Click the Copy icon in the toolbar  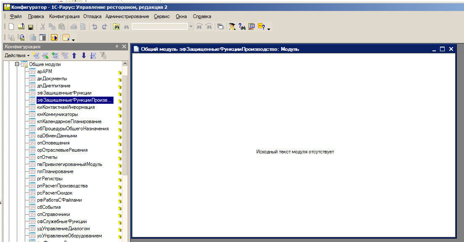(52, 26)
